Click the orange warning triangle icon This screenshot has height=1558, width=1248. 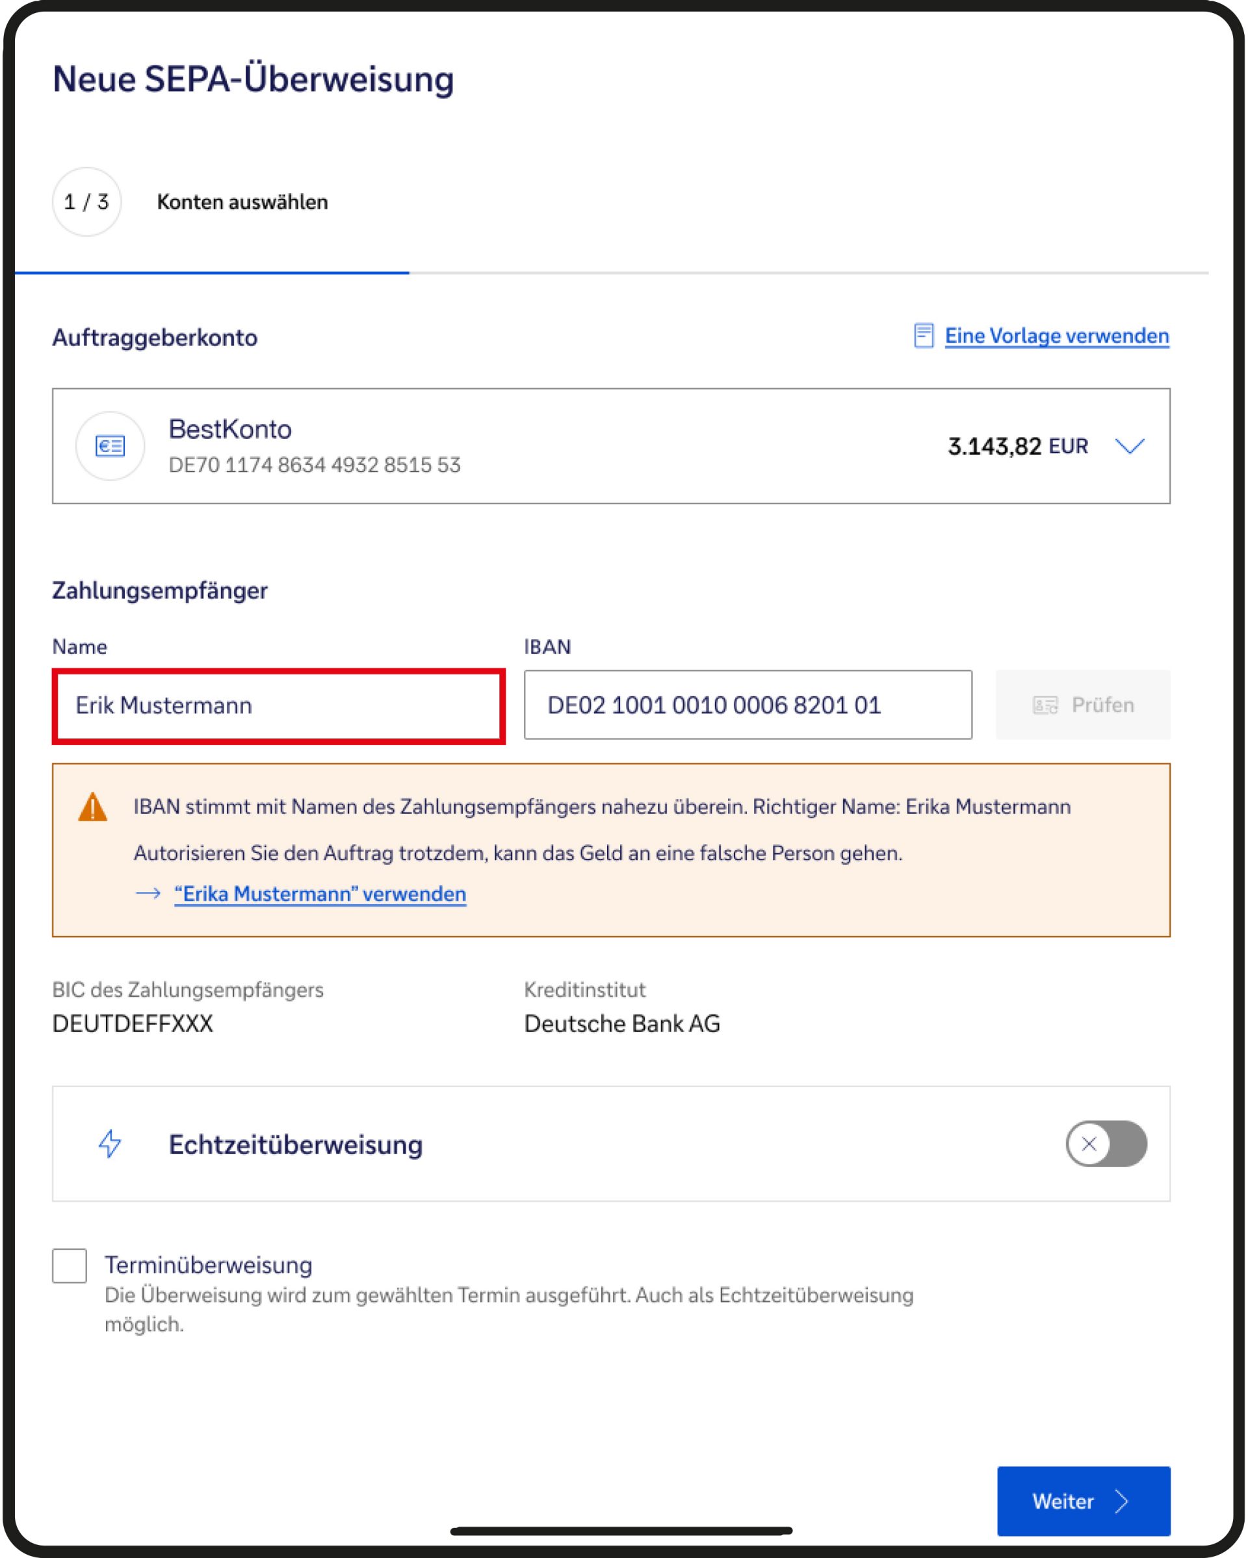click(92, 807)
